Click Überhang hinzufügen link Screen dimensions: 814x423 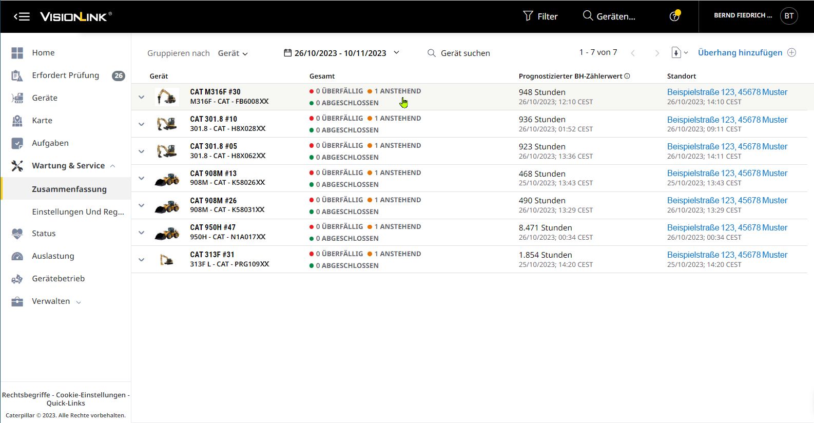740,52
